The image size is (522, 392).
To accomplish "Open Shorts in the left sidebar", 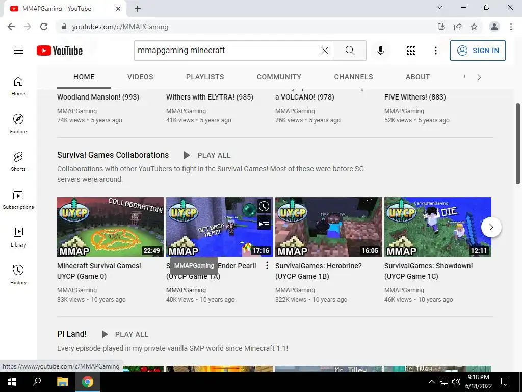I will click(18, 161).
